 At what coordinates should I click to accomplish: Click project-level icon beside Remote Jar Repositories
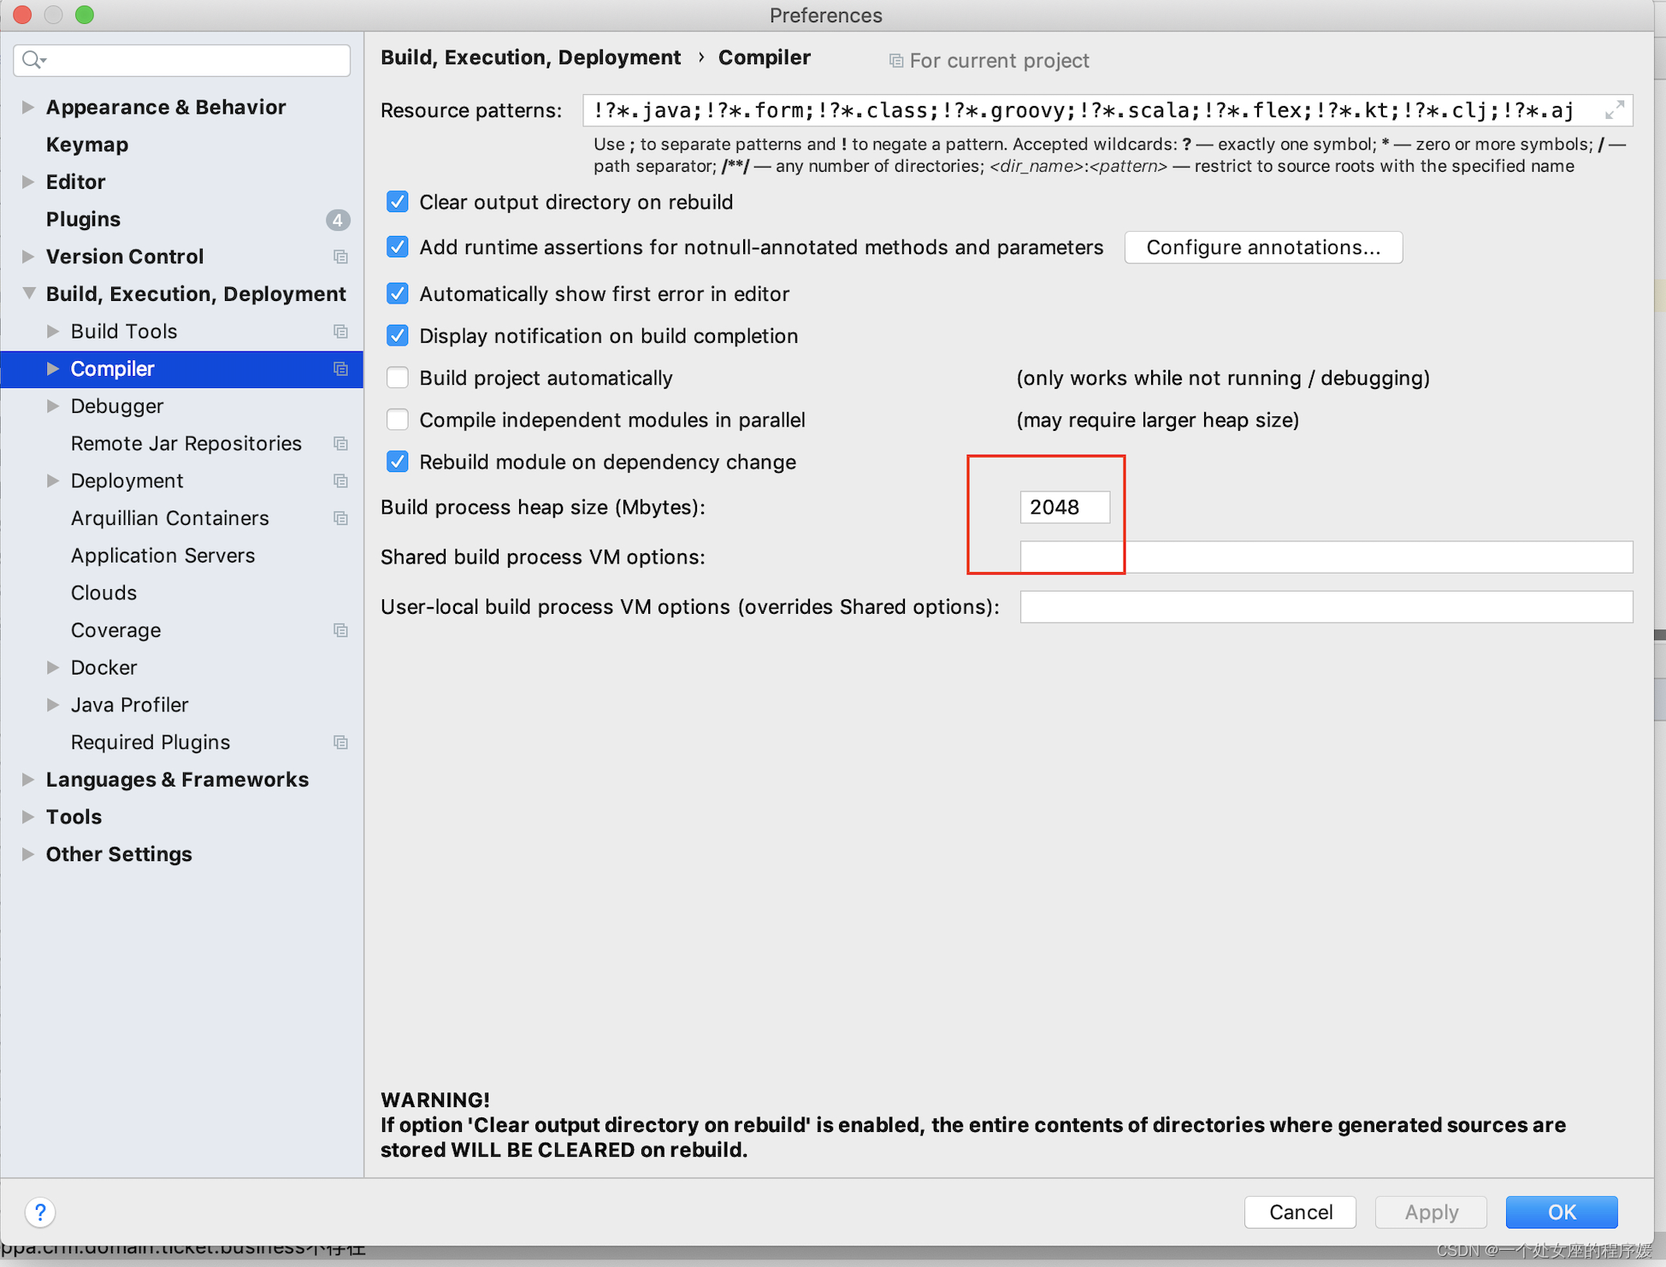(340, 444)
